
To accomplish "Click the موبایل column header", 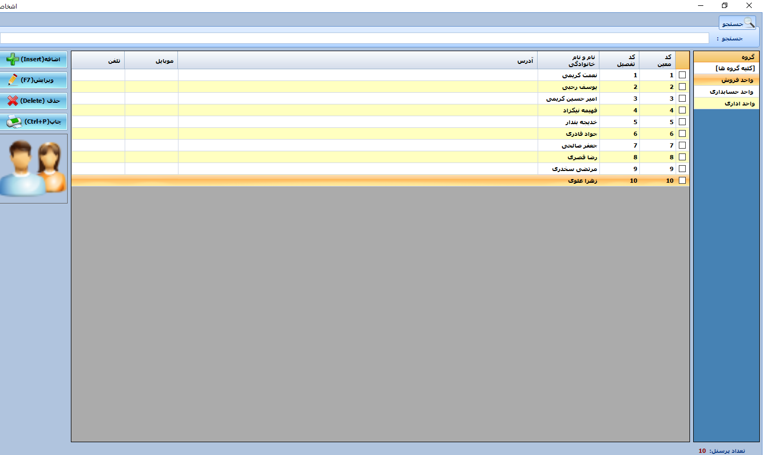I will [164, 61].
